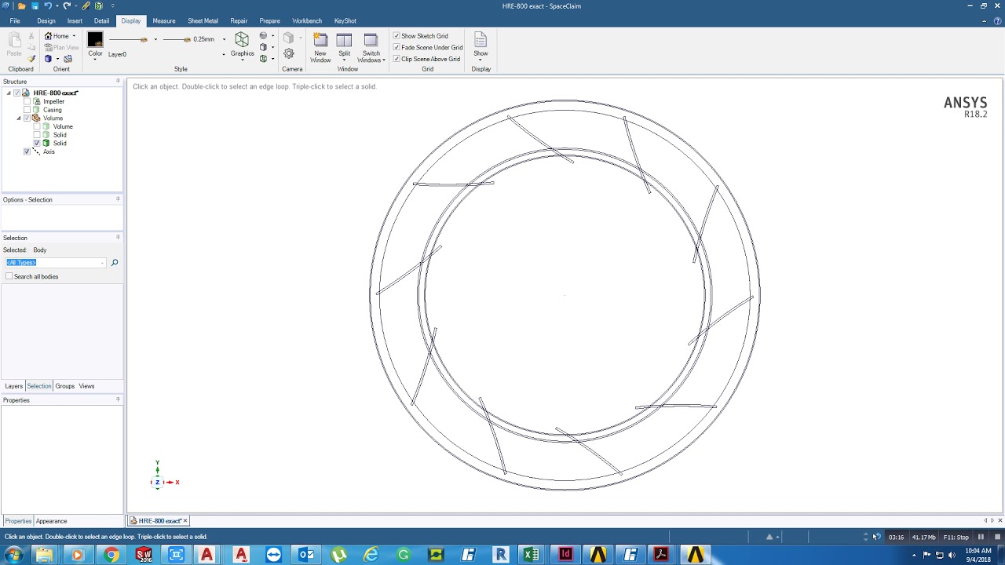Toggle visibility checkbox for Casing
Screen dimensions: 1005x565
pos(27,110)
